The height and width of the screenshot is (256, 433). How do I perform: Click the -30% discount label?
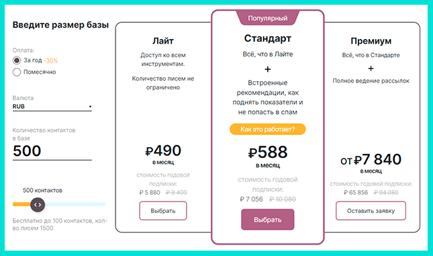pyautogui.click(x=51, y=60)
